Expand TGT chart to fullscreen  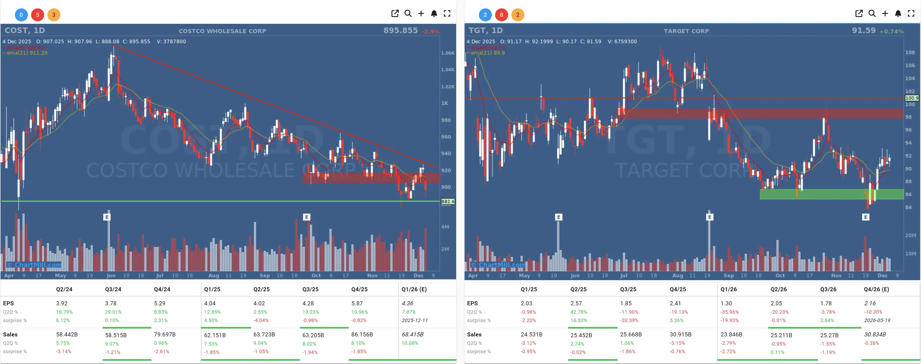[911, 13]
